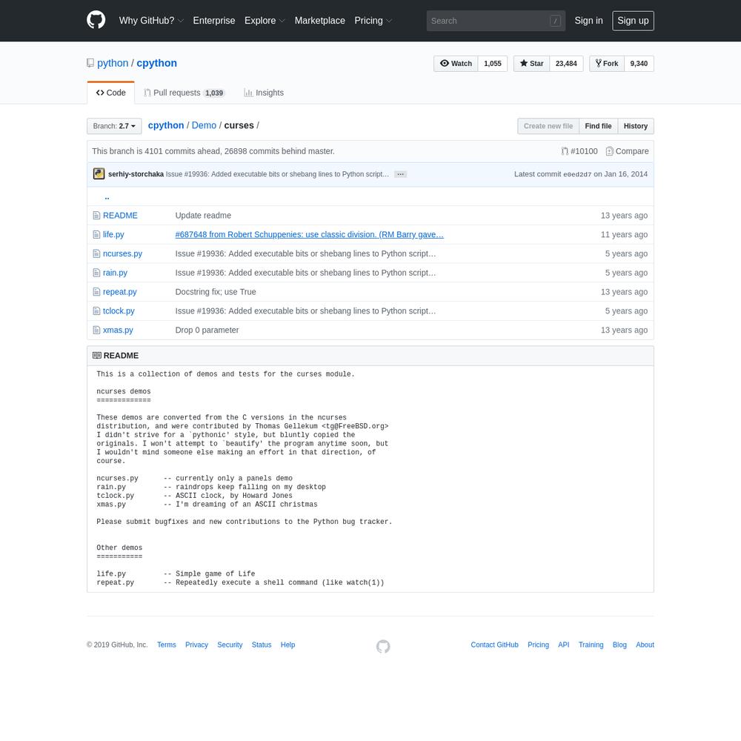This screenshot has height=741, width=741.
Task: Open the 'Docstring fix; use True' commit
Action: coord(216,292)
